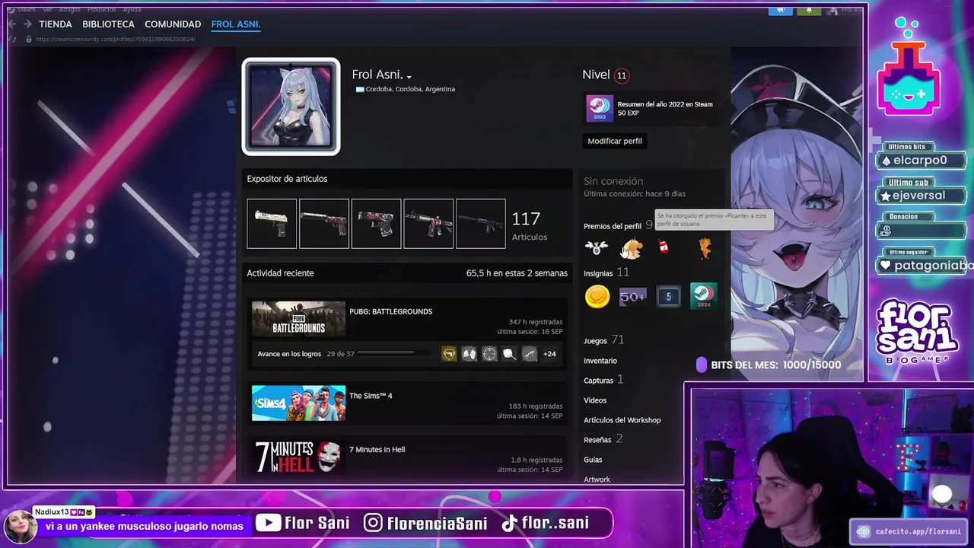Expand the Frol Asni. name dropdown arrow
This screenshot has width=974, height=548.
[409, 77]
